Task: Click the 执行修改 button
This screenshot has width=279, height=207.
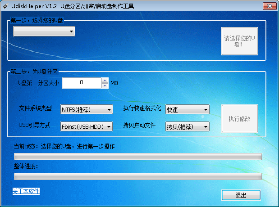Action: tap(240, 119)
